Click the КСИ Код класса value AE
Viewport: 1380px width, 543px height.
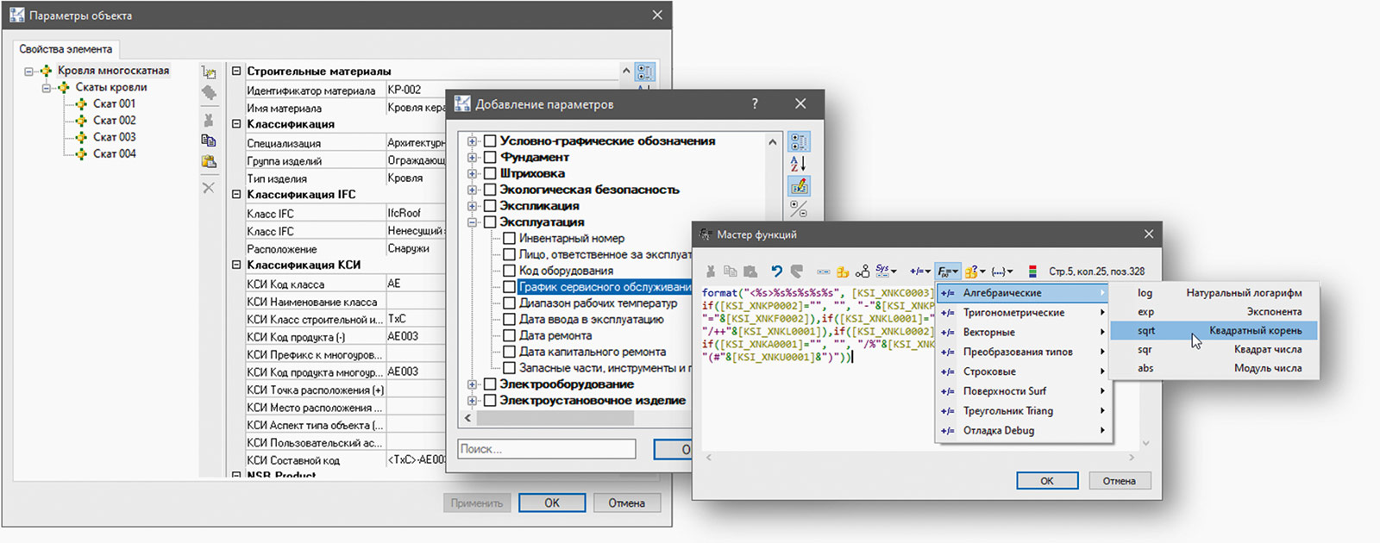416,284
